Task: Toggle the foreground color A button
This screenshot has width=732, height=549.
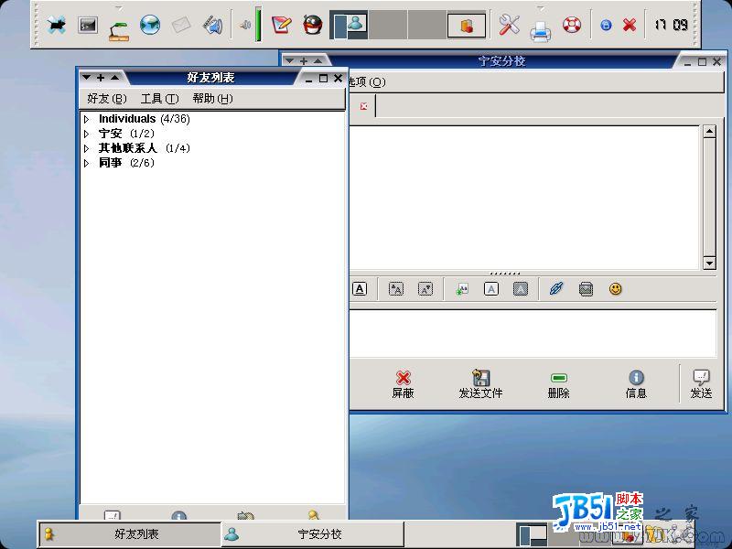Action: coord(491,289)
